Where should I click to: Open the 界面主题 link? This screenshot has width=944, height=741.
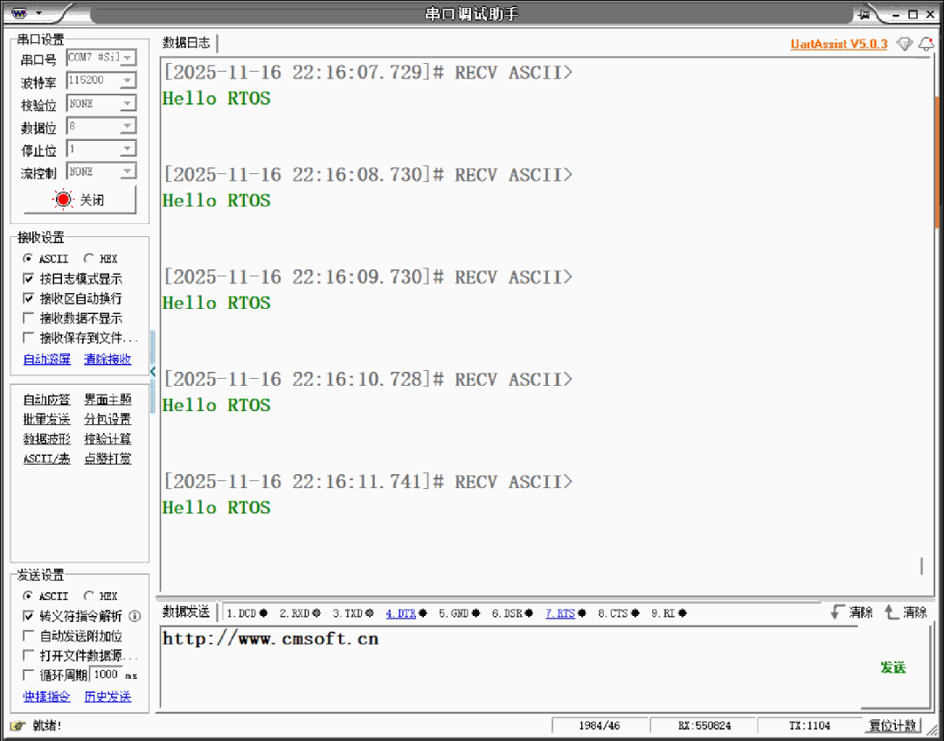[108, 400]
